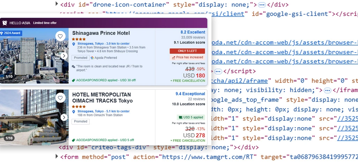Image resolution: width=358 pixels, height=162 pixels.
Task: Click the room is clean review quote
Action: (x=109, y=68)
